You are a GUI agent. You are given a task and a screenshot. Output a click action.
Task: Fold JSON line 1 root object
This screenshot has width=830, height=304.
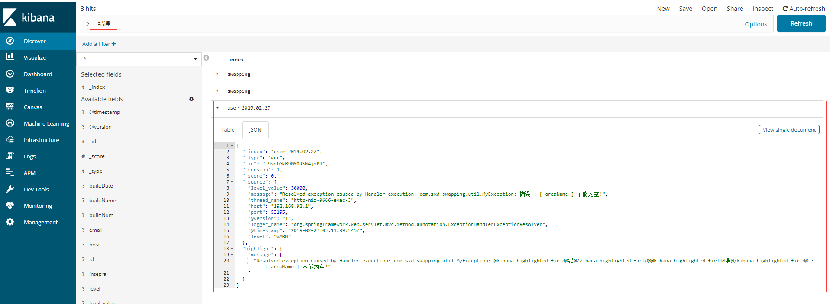(232, 146)
